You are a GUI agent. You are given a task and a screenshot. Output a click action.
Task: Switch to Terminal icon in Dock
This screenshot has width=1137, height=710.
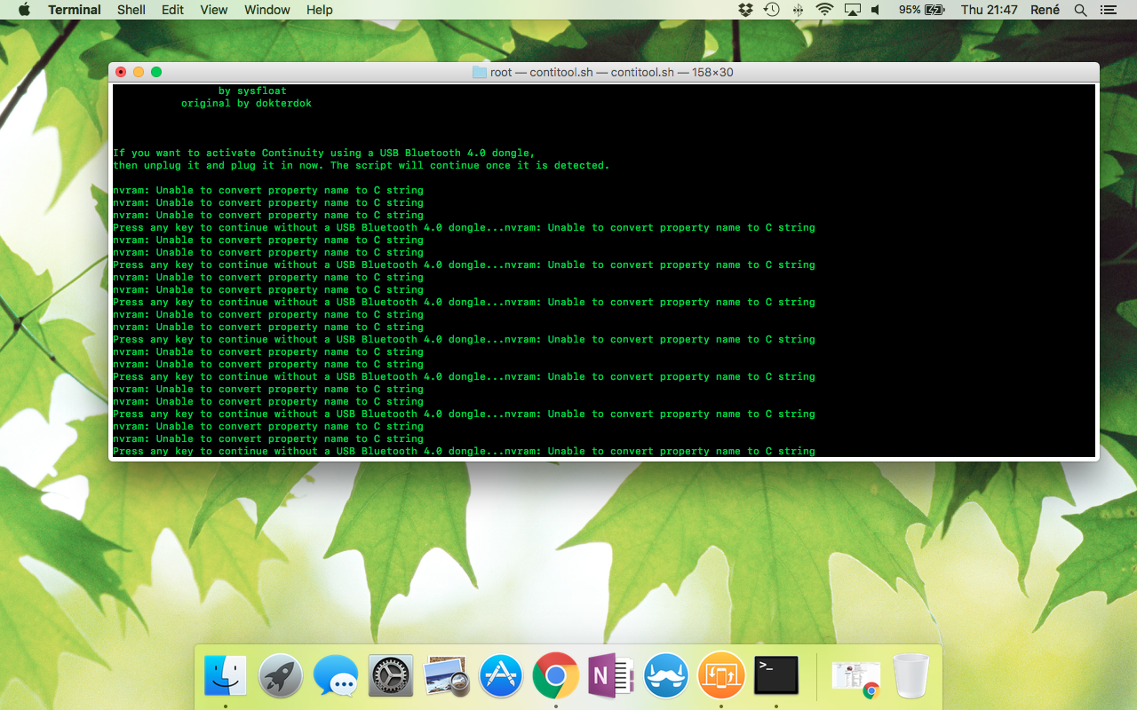pyautogui.click(x=776, y=676)
